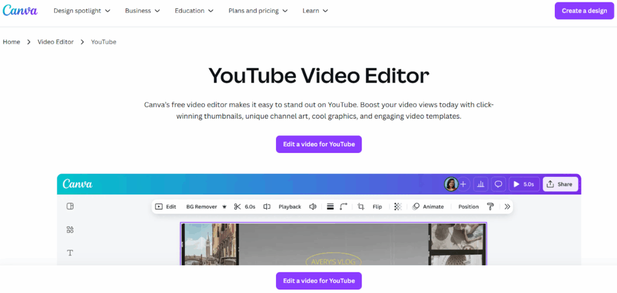Click the plus icon to add collaborator
This screenshot has width=617, height=293.
click(463, 184)
